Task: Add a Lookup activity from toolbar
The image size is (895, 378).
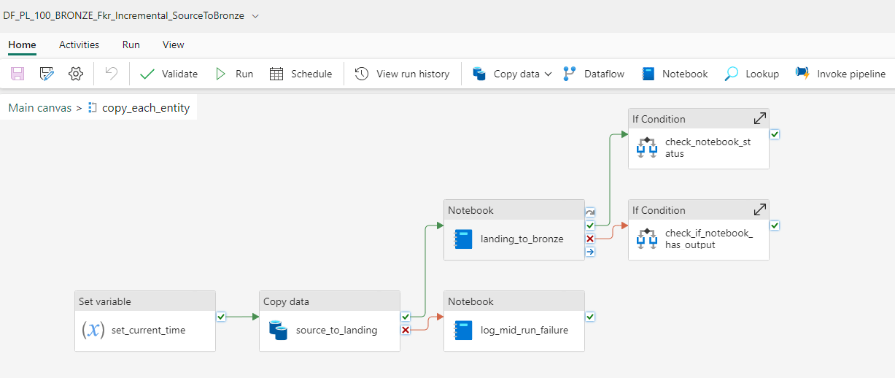Action: click(x=752, y=74)
